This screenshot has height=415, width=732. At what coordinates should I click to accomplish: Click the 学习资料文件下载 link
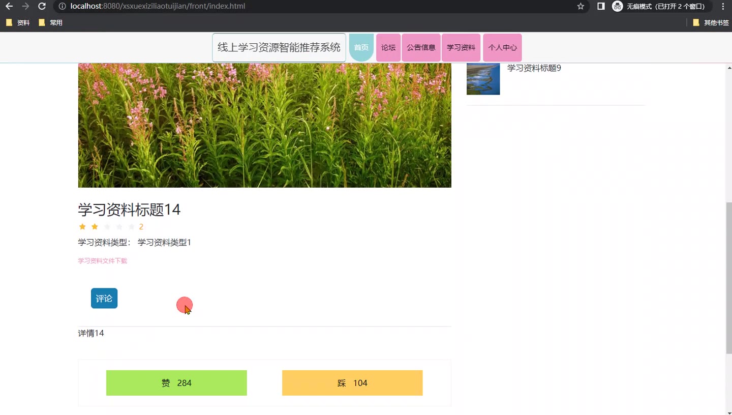pos(102,261)
